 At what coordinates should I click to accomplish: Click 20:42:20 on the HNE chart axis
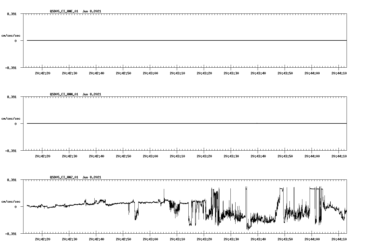[43, 73]
